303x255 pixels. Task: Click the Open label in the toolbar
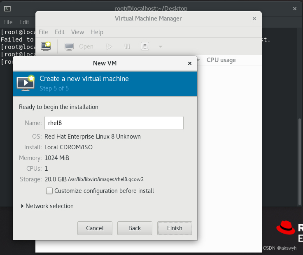tap(86, 46)
